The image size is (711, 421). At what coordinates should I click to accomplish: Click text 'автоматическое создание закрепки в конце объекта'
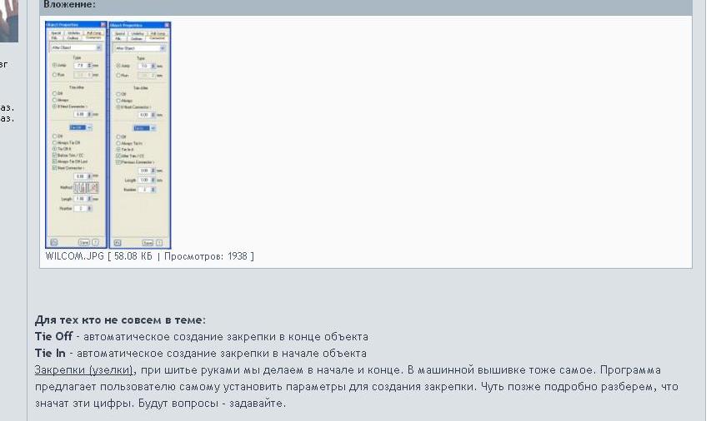point(226,337)
